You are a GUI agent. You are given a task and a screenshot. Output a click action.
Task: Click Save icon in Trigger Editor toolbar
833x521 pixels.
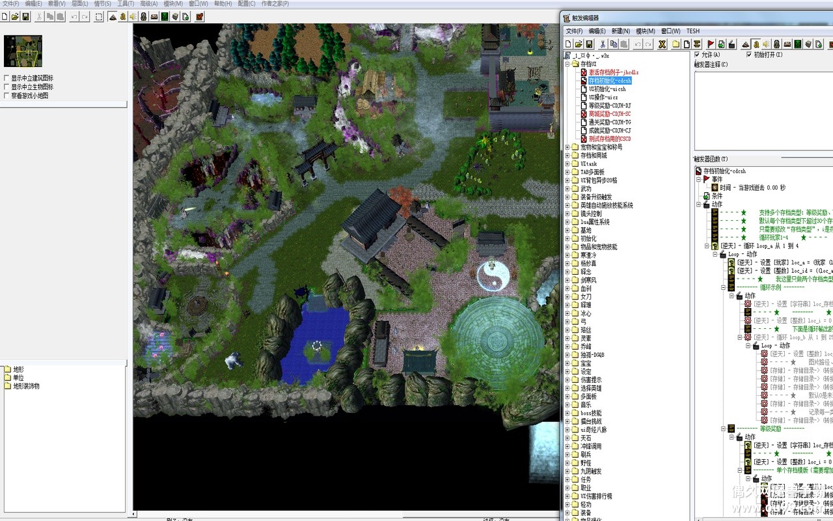tap(589, 44)
